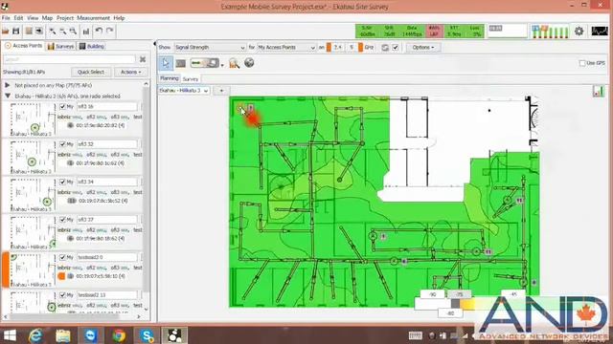
Task: Open the black signal graph monitor icon
Action: [x=600, y=32]
